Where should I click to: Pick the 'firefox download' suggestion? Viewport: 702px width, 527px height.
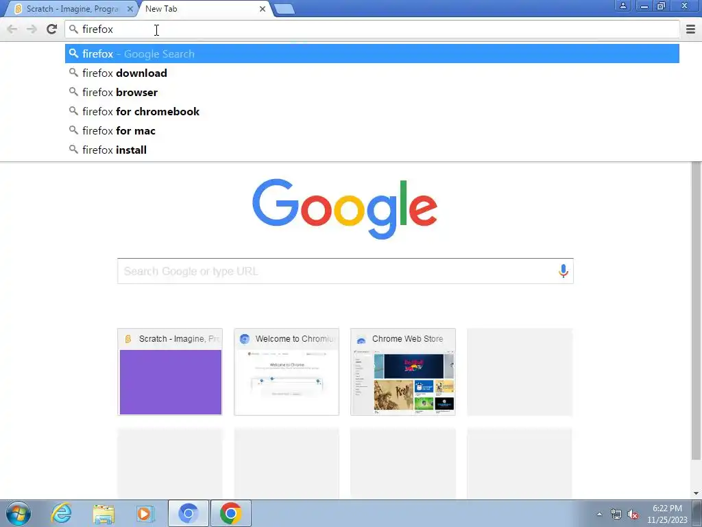(372, 73)
